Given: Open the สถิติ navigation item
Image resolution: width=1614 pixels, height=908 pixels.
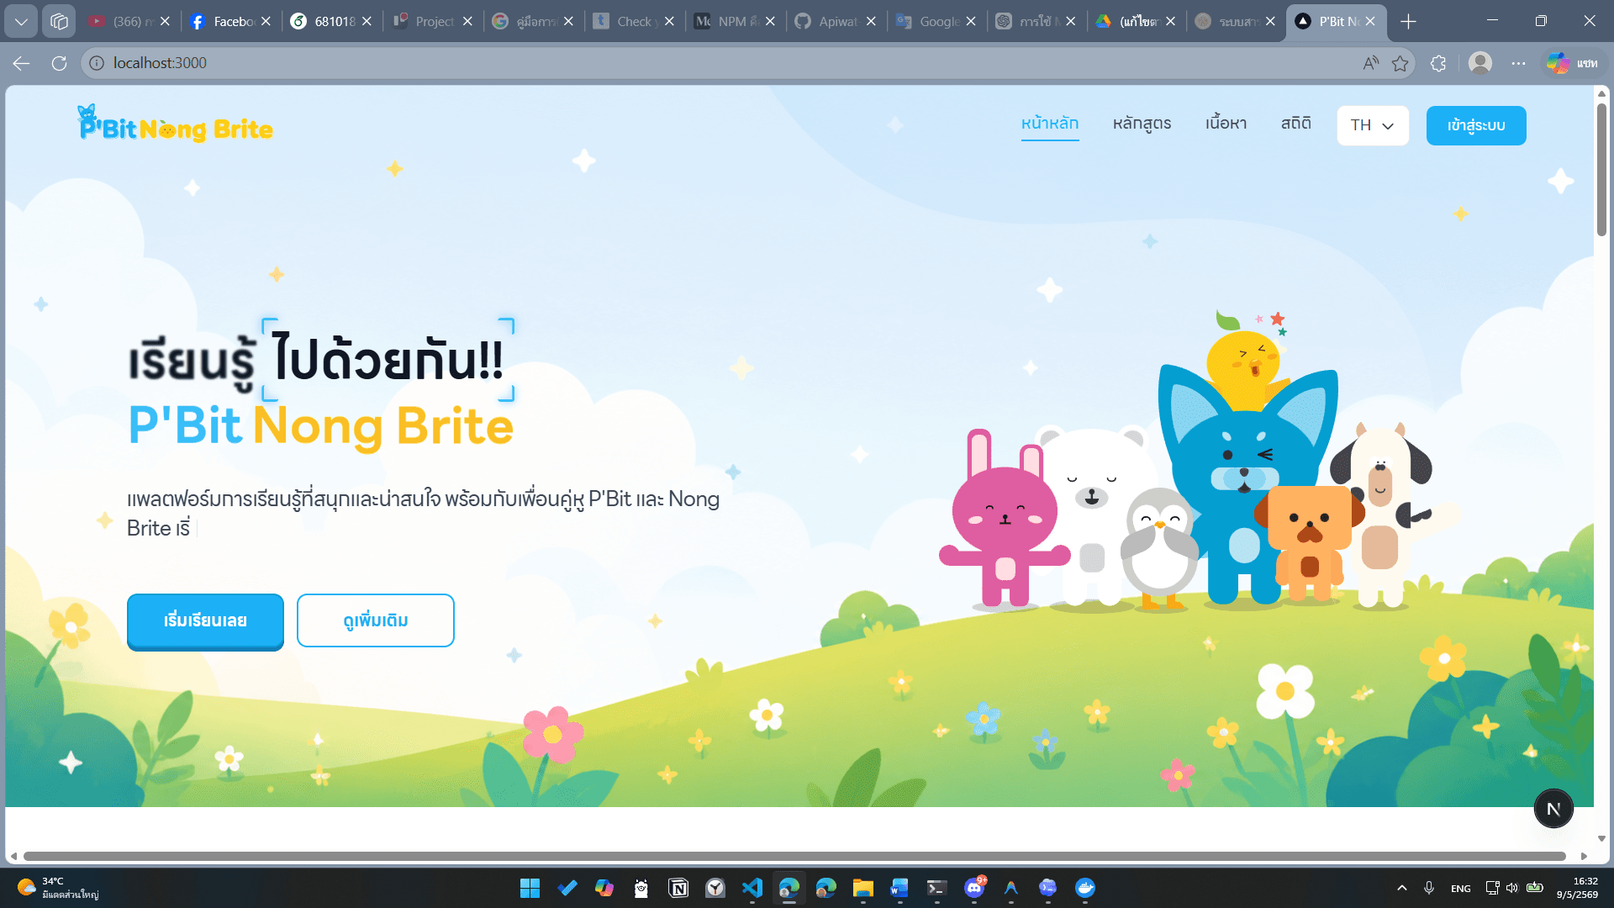Looking at the screenshot, I should point(1295,124).
